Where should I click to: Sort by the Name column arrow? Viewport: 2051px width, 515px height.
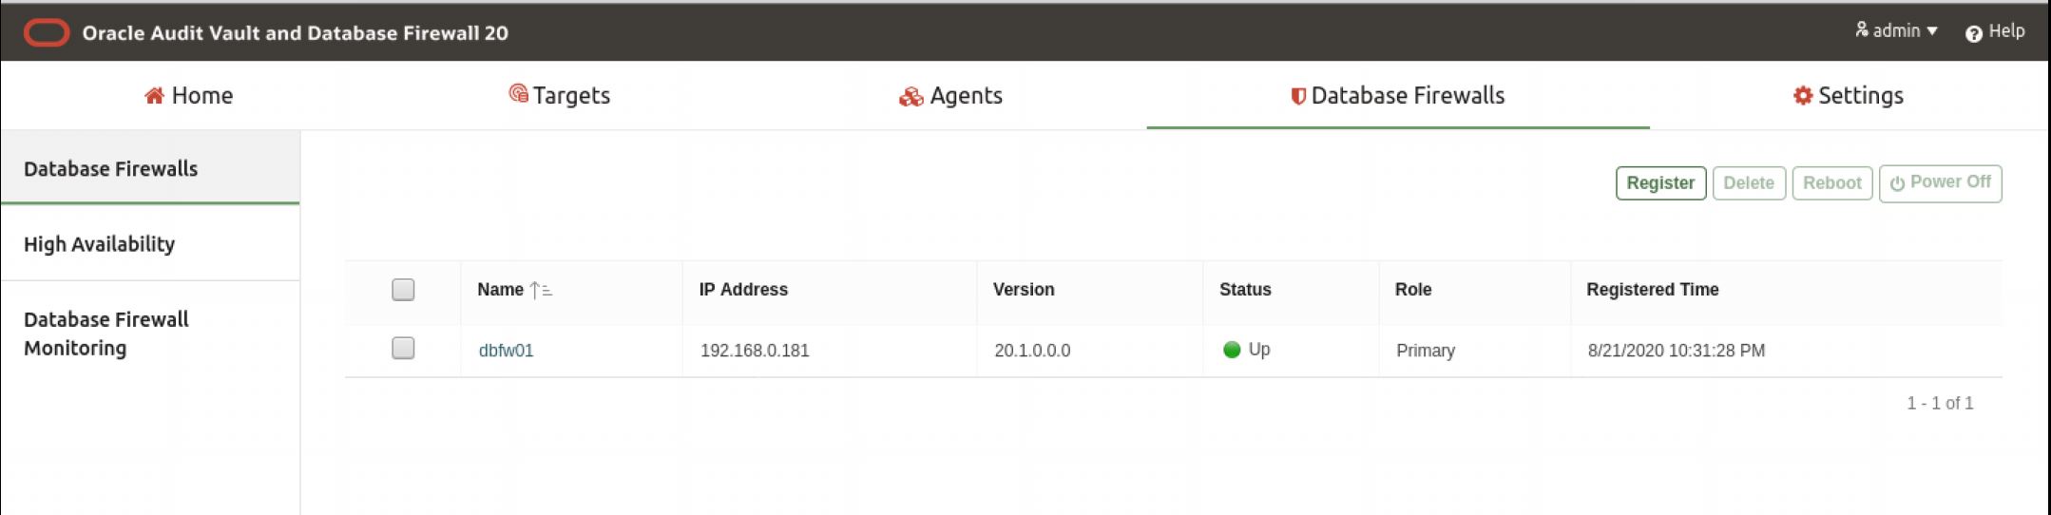pos(540,290)
